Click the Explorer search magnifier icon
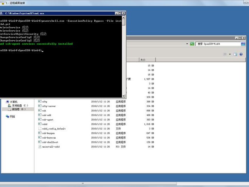 [243, 44]
